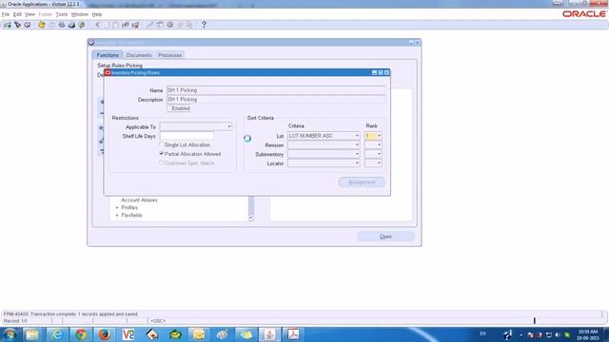The image size is (609, 342).
Task: Tick the Enabled checkbox
Action: [169, 108]
